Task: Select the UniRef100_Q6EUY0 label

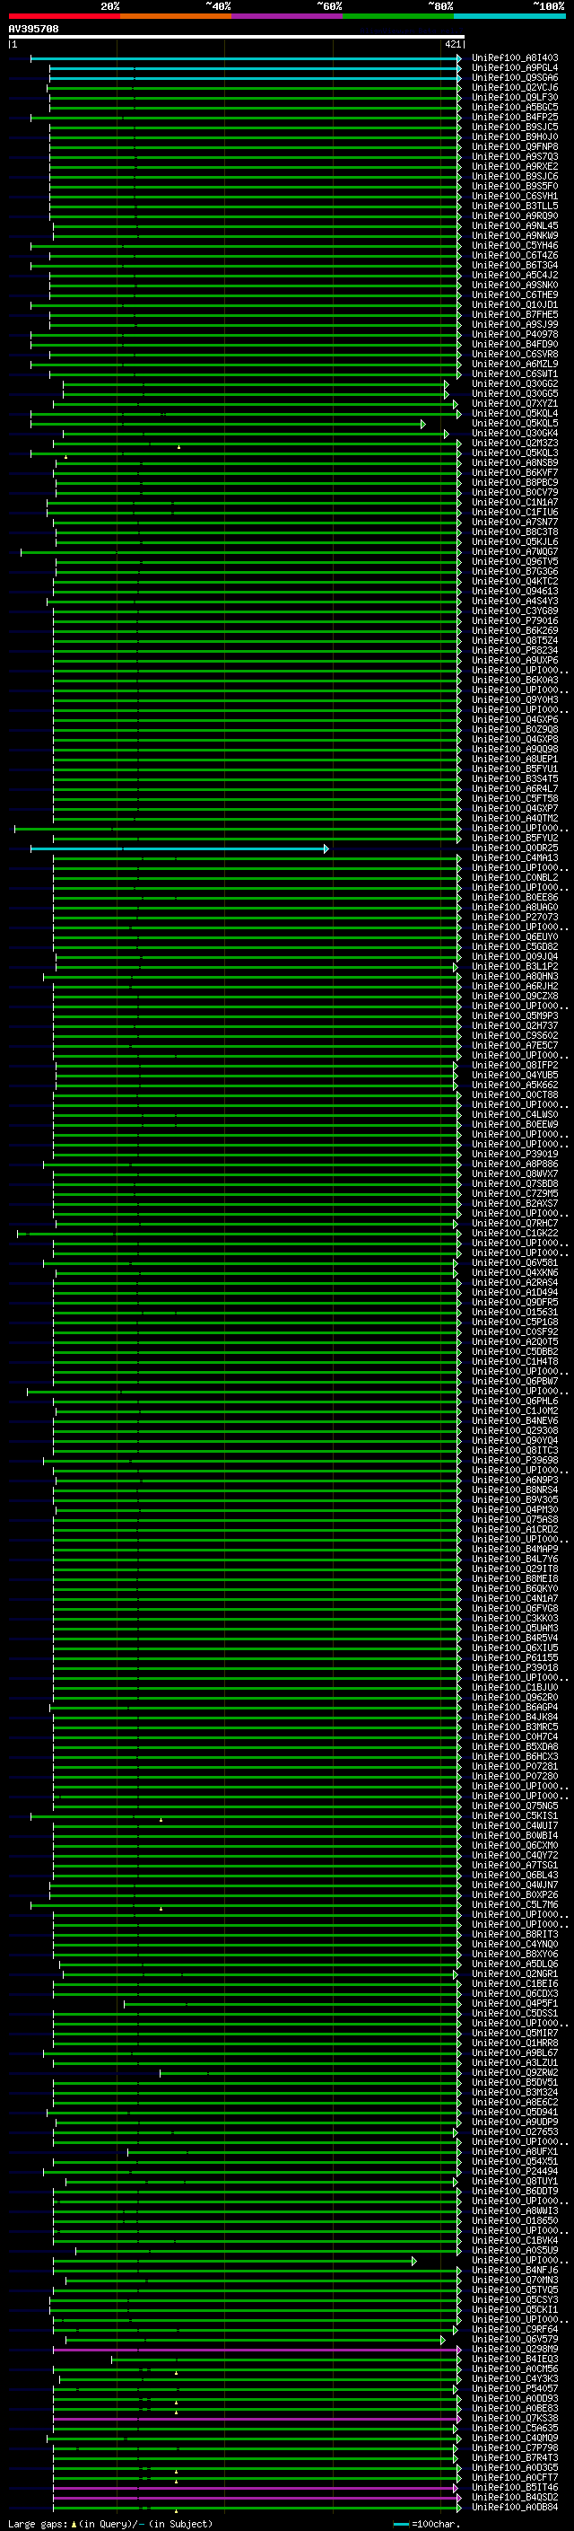Action: [x=515, y=936]
